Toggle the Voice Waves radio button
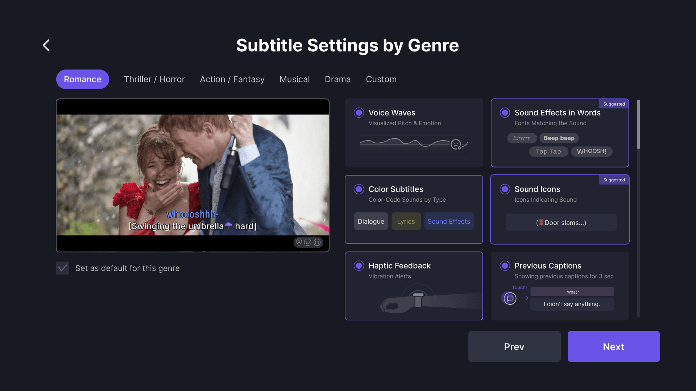 click(359, 113)
